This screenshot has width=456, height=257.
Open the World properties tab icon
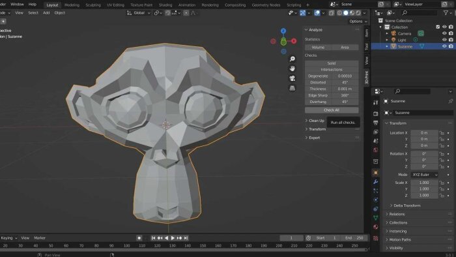[x=375, y=150]
